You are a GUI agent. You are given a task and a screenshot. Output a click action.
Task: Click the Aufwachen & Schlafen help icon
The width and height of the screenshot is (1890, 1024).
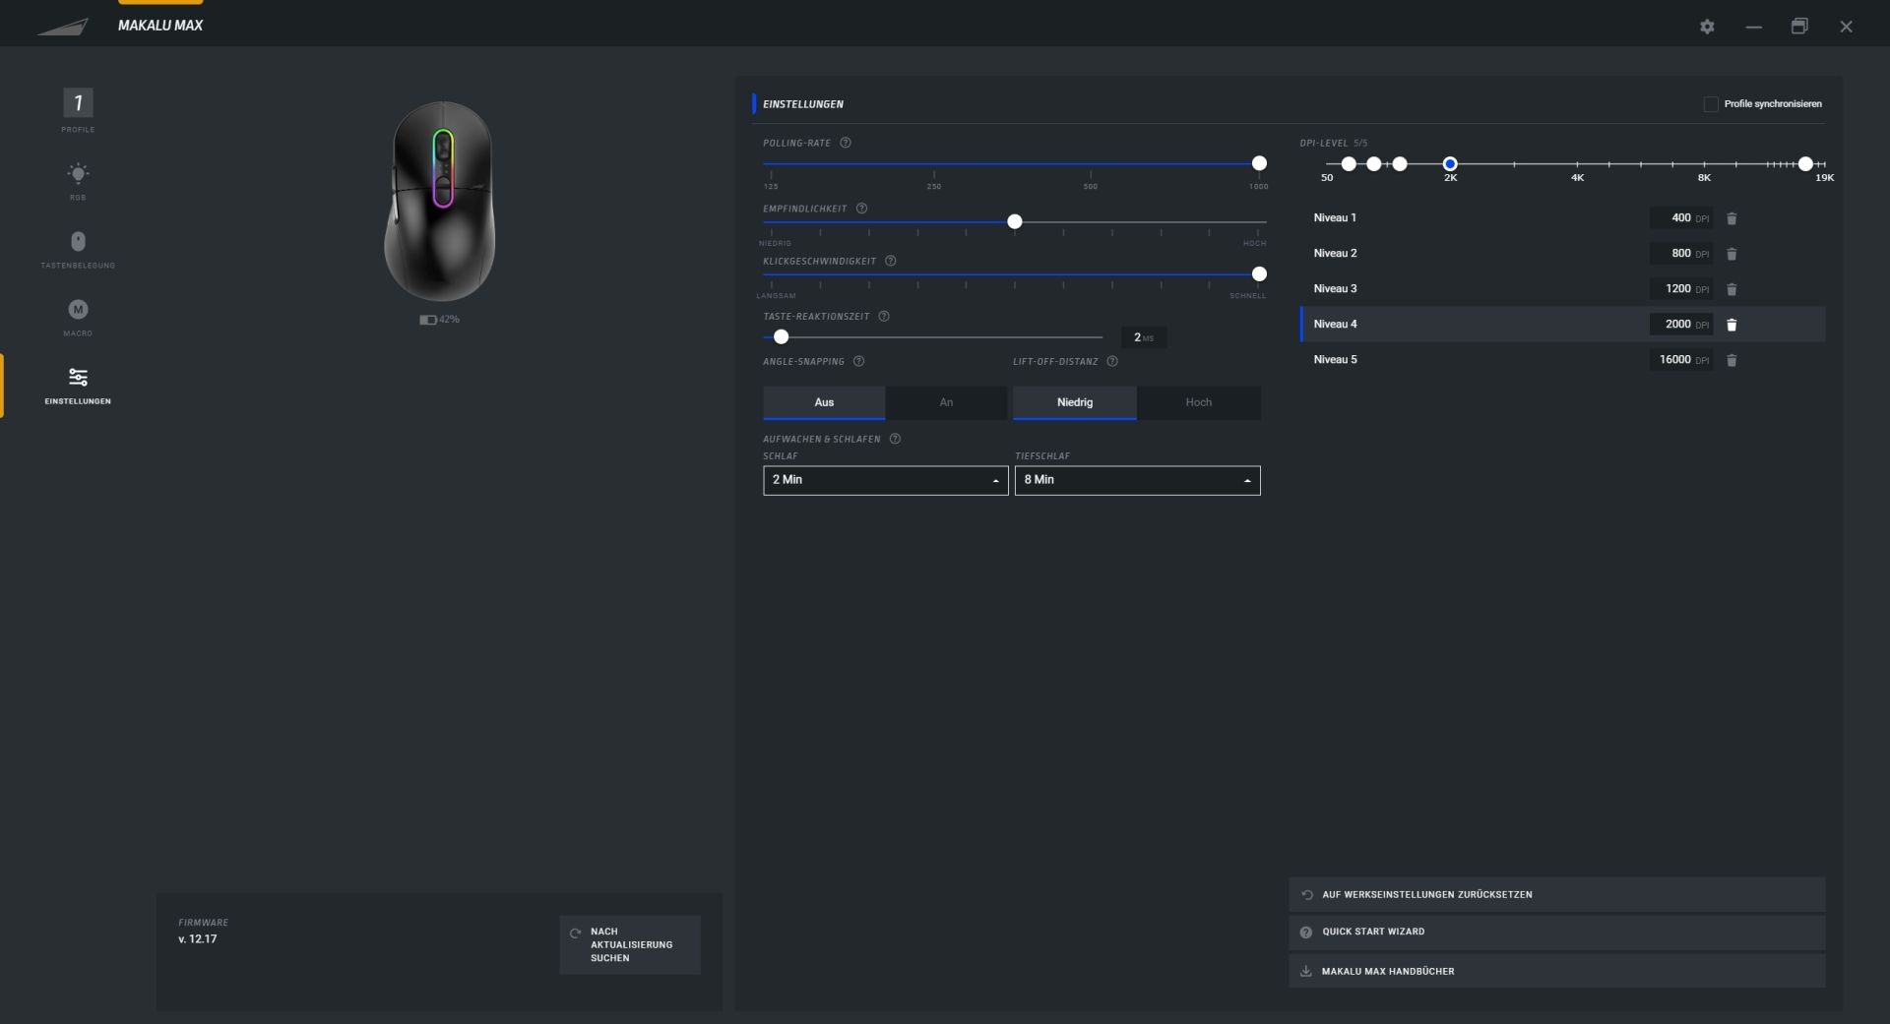(x=895, y=439)
